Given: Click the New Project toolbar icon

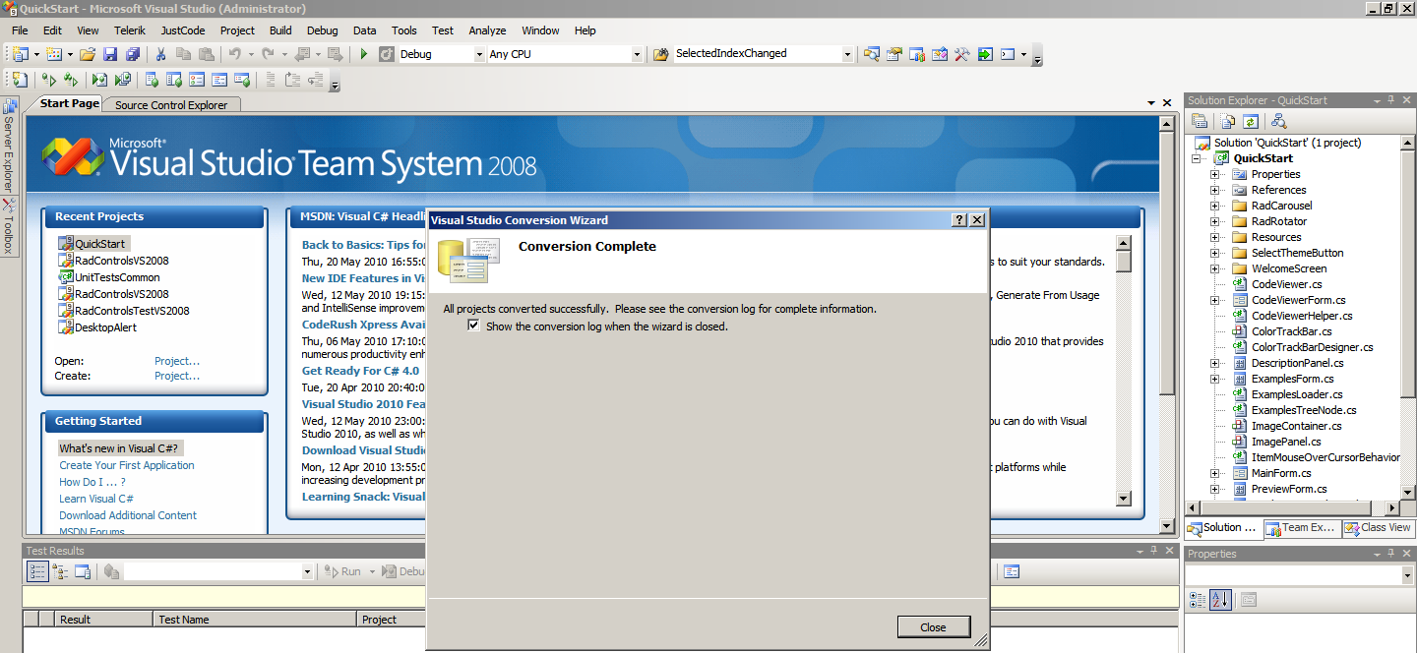Looking at the screenshot, I should pyautogui.click(x=20, y=54).
